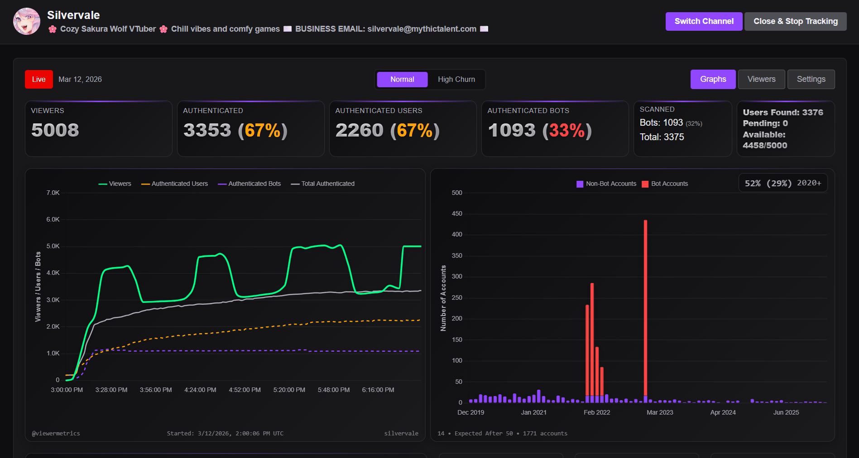The height and width of the screenshot is (458, 859).
Task: Open the Viewers tab
Action: [761, 79]
